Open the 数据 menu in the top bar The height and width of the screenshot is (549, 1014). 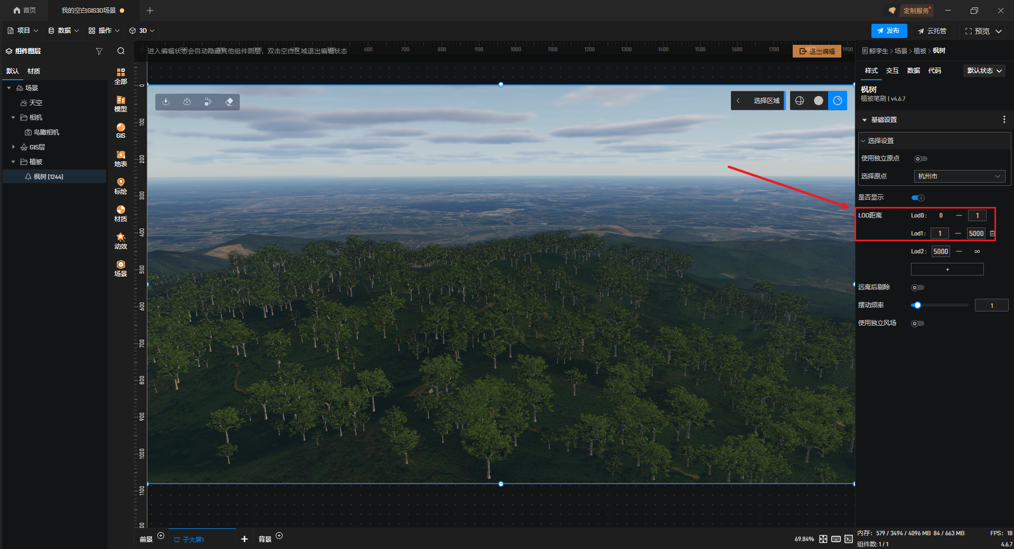63,31
